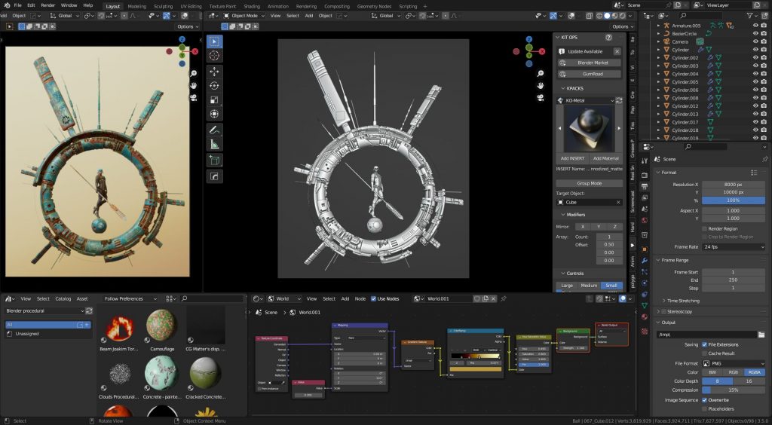
Task: Click zoom magnifier icon in left viewport
Action: [x=194, y=73]
